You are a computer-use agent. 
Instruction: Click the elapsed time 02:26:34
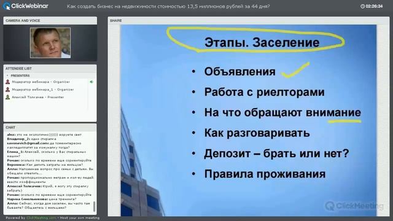[x=374, y=6]
